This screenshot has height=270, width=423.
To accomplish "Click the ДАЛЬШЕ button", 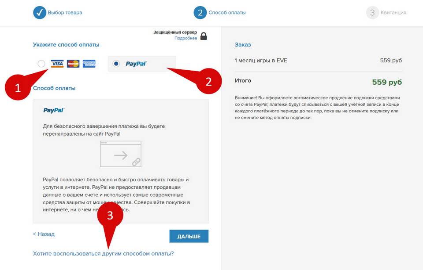I will click(189, 236).
